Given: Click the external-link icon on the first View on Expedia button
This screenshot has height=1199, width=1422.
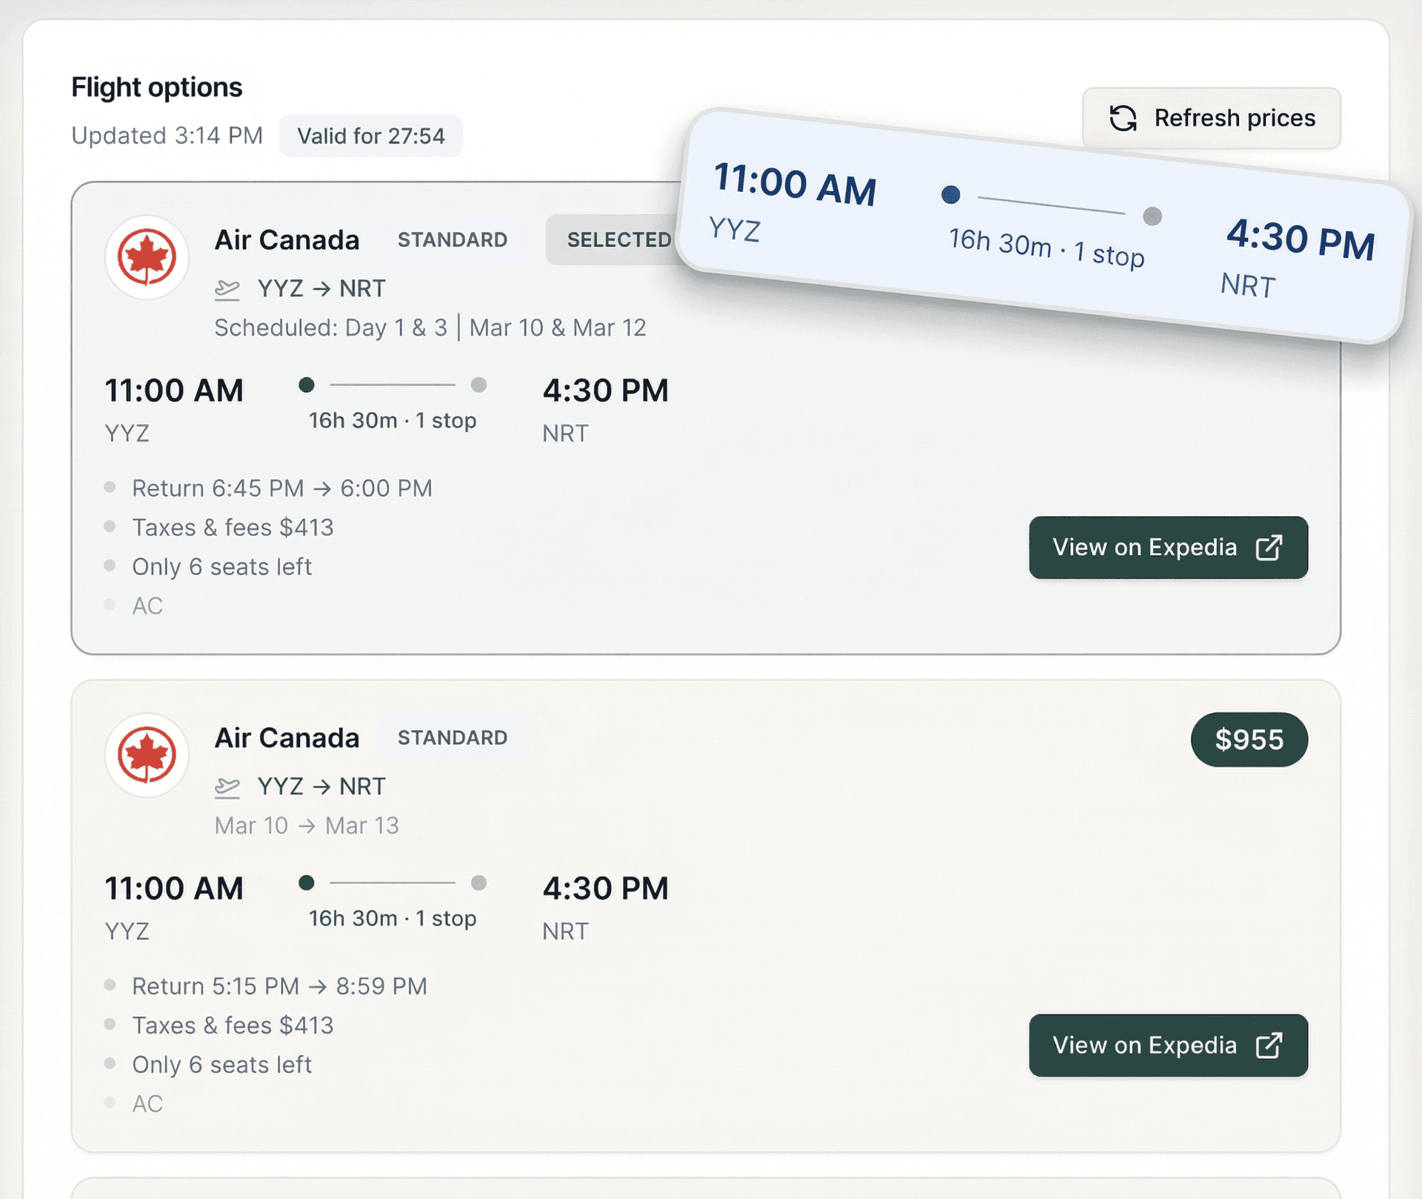Looking at the screenshot, I should (1268, 548).
